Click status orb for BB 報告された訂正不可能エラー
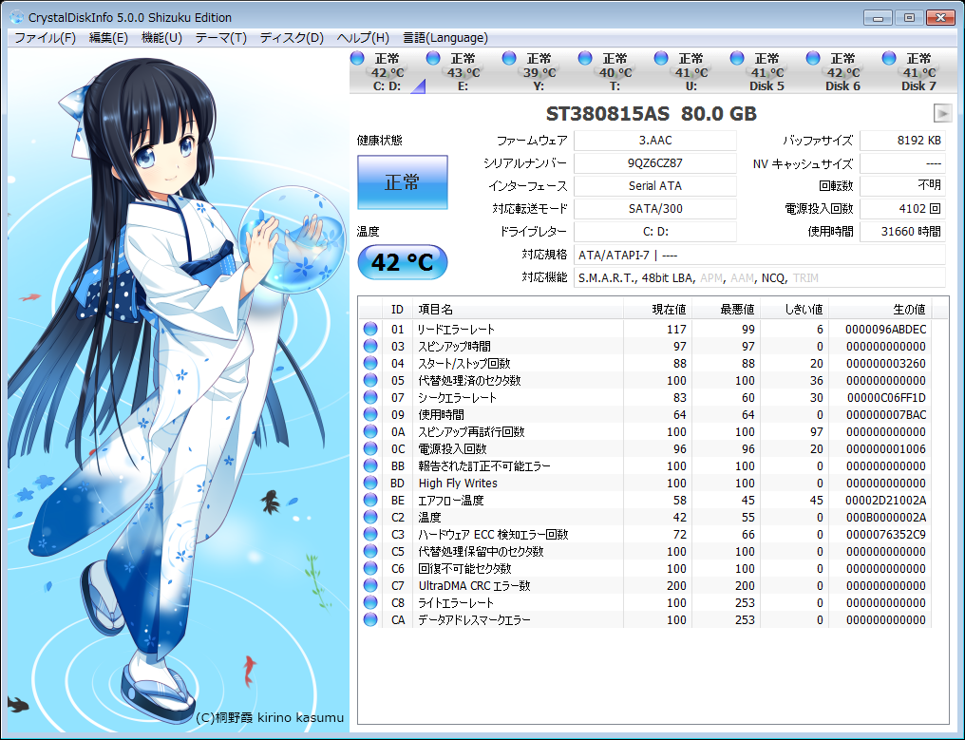Viewport: 965px width, 740px height. 370,465
